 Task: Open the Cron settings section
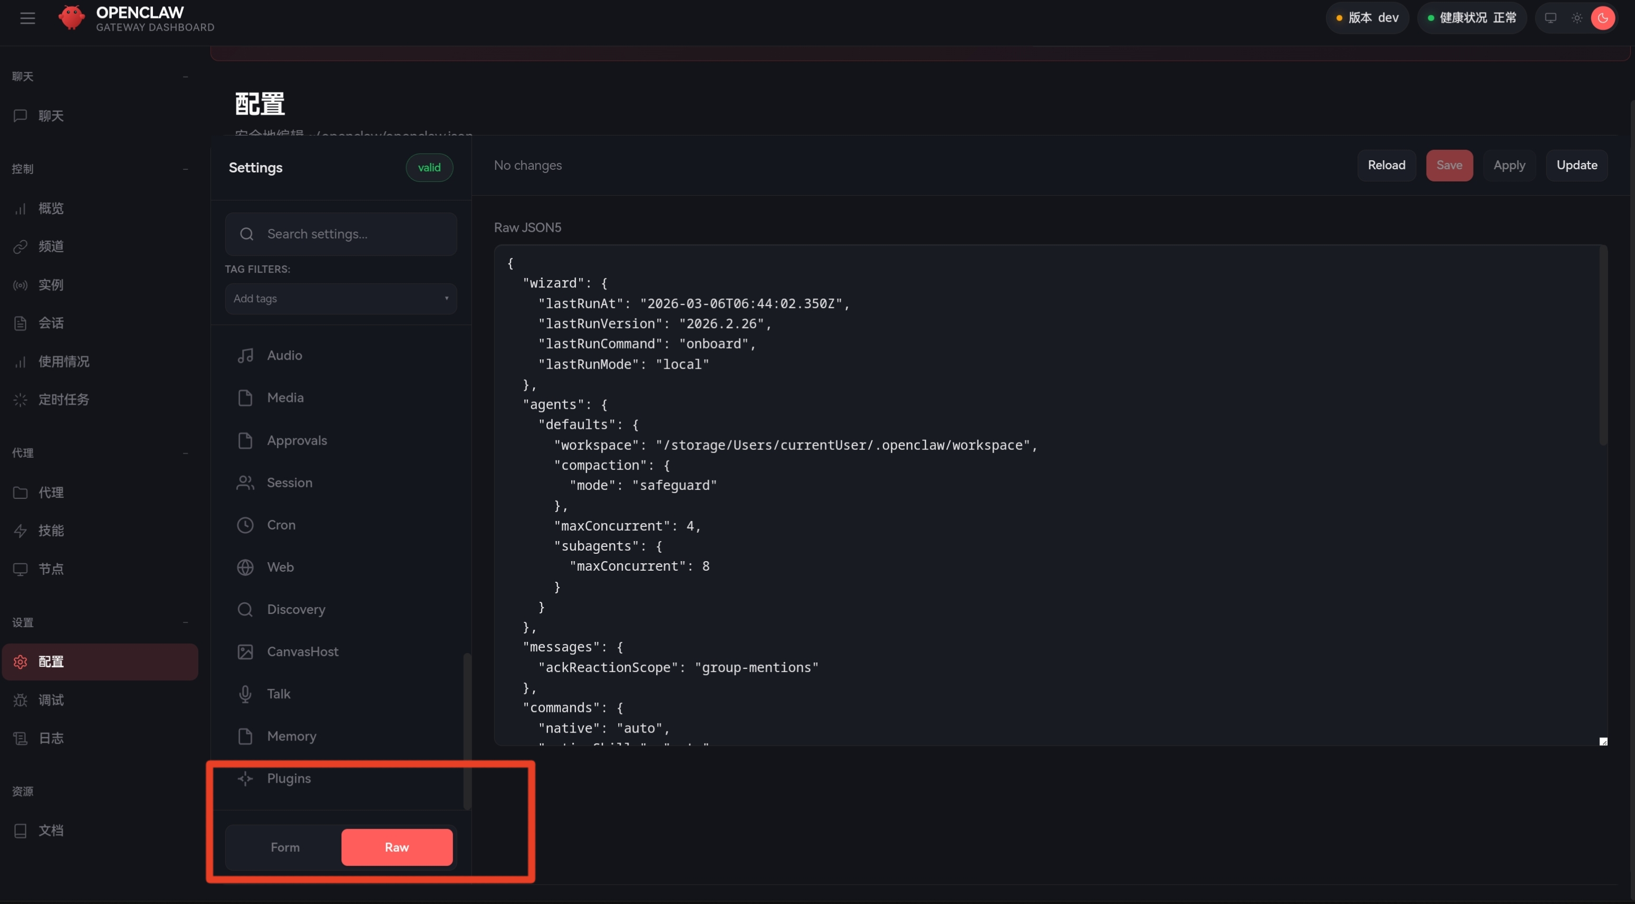(281, 525)
